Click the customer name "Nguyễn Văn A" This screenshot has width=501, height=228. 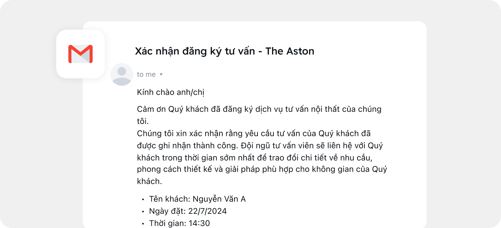(219, 199)
